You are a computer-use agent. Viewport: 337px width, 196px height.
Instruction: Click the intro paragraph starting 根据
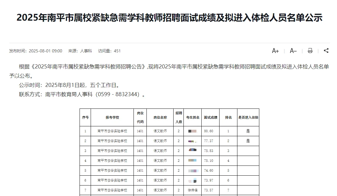coord(169,71)
